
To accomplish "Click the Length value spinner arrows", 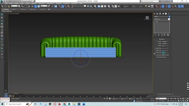I will coord(168,42).
